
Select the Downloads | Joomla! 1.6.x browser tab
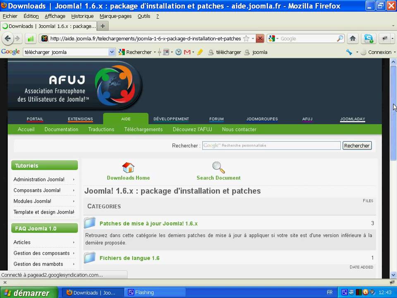[49, 26]
